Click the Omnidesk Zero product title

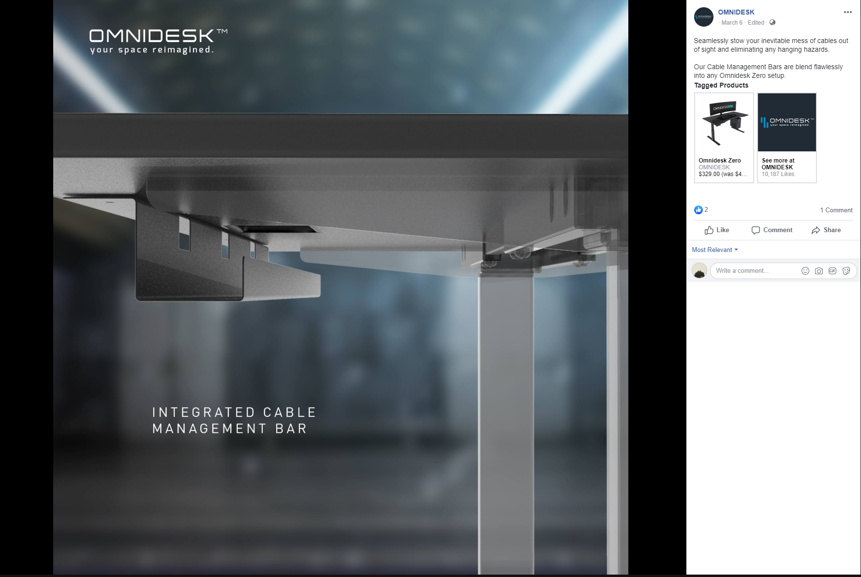click(720, 161)
